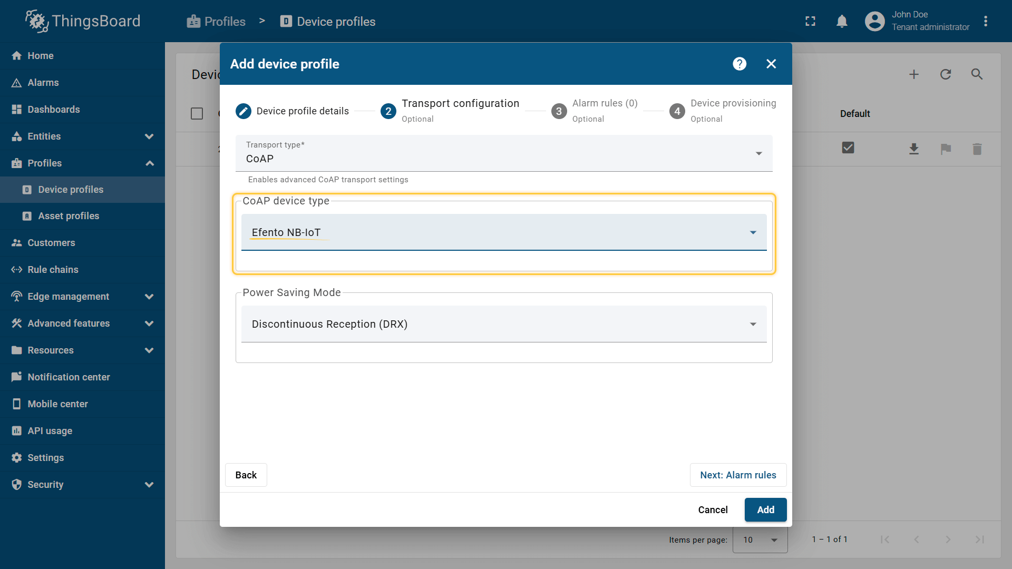This screenshot has width=1012, height=569.
Task: Open the items per page selector
Action: pyautogui.click(x=760, y=540)
